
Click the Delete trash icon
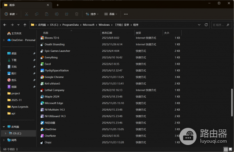coord(76,14)
